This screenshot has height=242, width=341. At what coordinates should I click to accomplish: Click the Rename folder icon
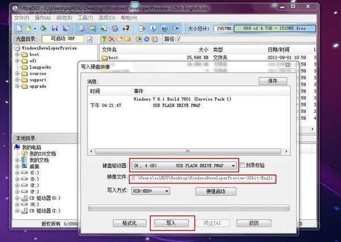(x=128, y=39)
